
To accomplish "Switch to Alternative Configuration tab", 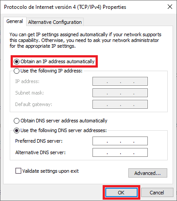I will (x=55, y=22).
